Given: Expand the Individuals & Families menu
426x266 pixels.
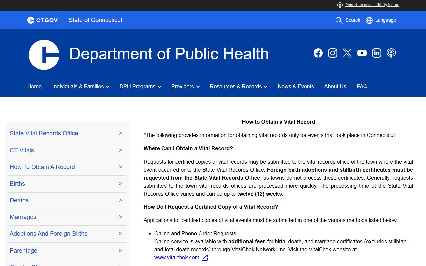Looking at the screenshot, I should tap(81, 86).
